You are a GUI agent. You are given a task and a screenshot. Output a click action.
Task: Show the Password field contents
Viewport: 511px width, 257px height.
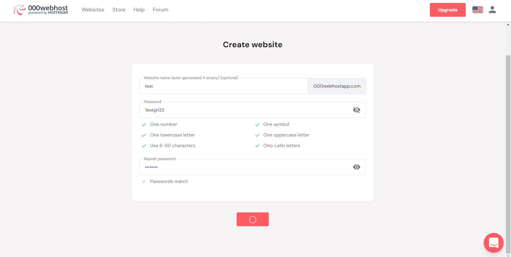(357, 110)
